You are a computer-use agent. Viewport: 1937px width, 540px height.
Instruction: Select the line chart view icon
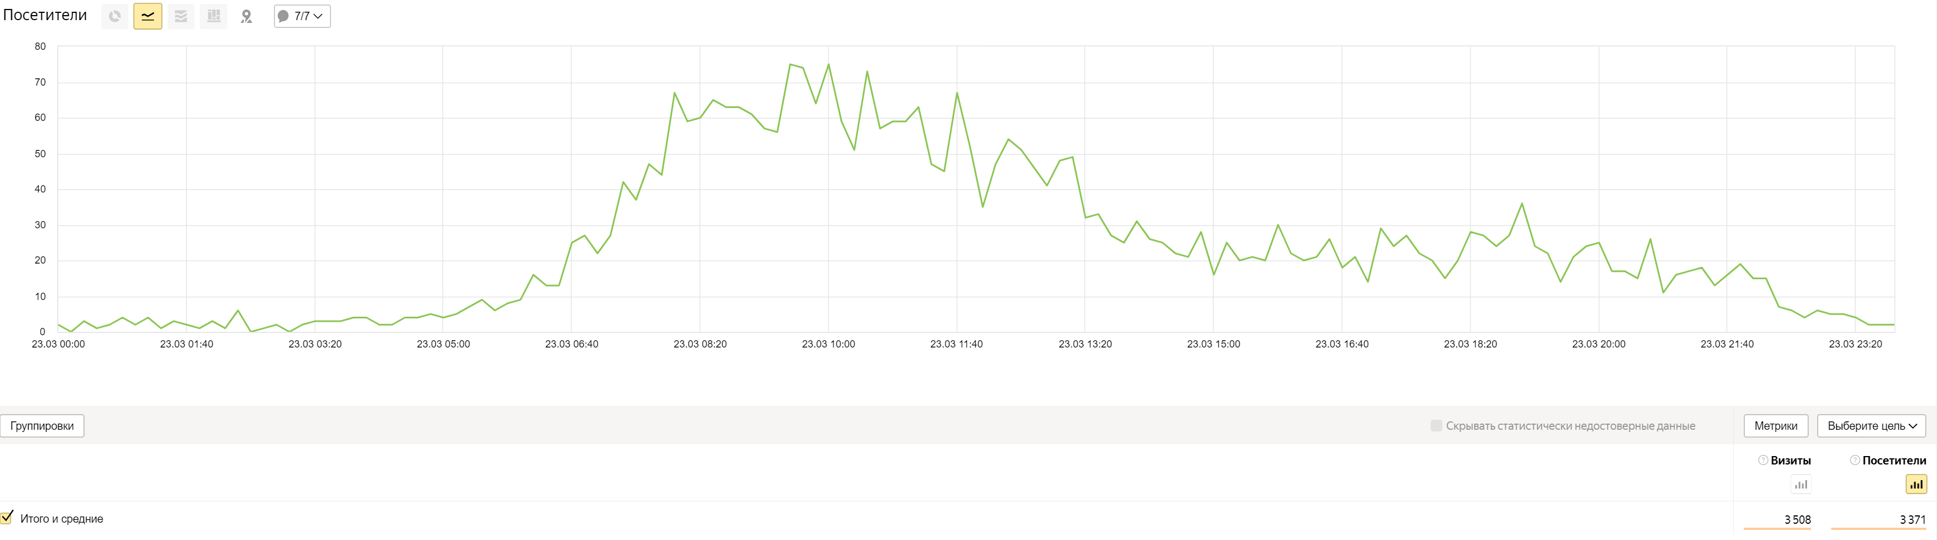click(x=147, y=16)
